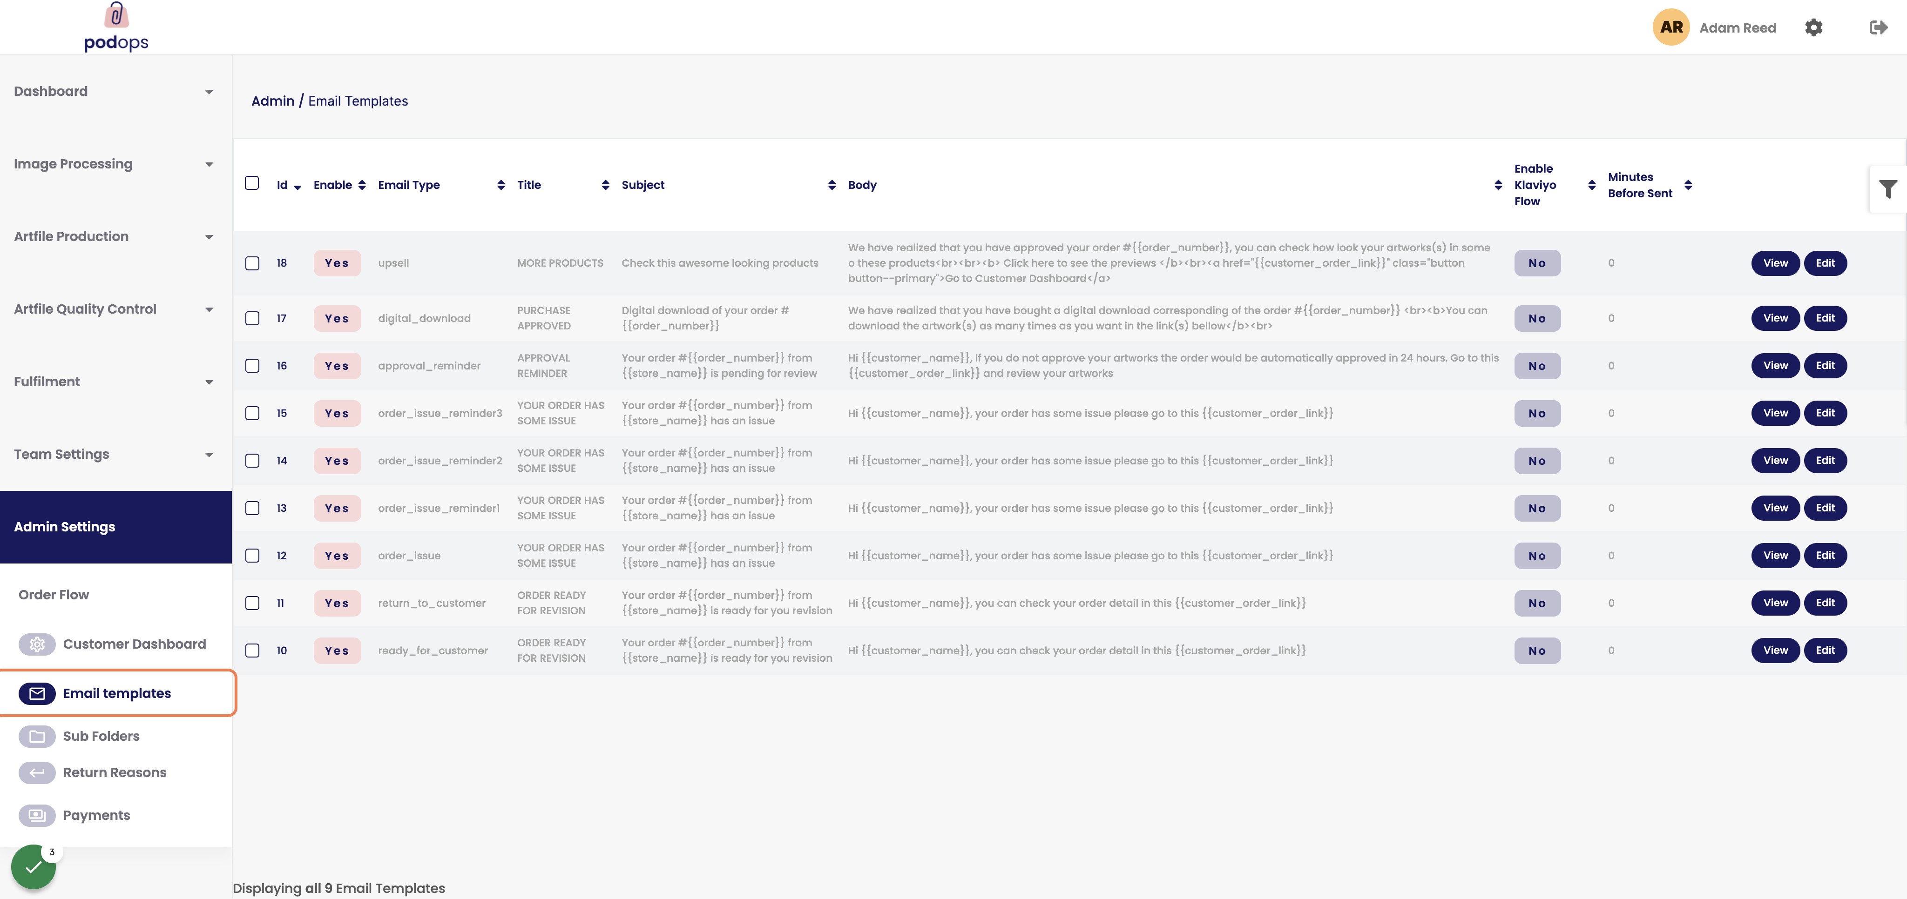Screen dimensions: 1907x899
Task: Open Return Reasons page
Action: point(115,772)
